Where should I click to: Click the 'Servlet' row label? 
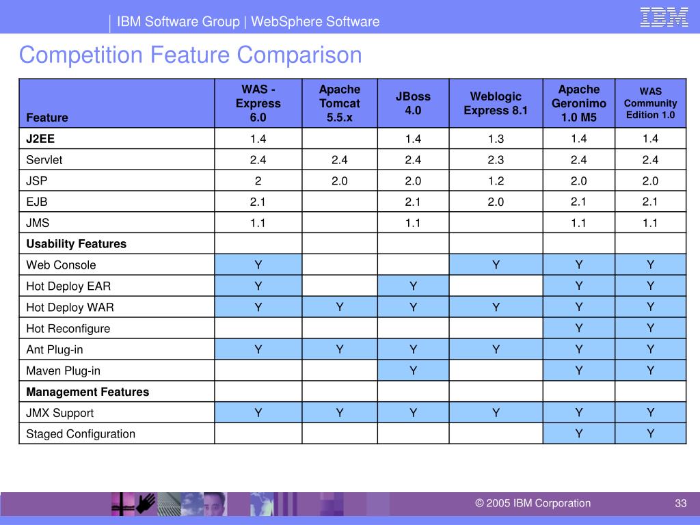(x=44, y=160)
